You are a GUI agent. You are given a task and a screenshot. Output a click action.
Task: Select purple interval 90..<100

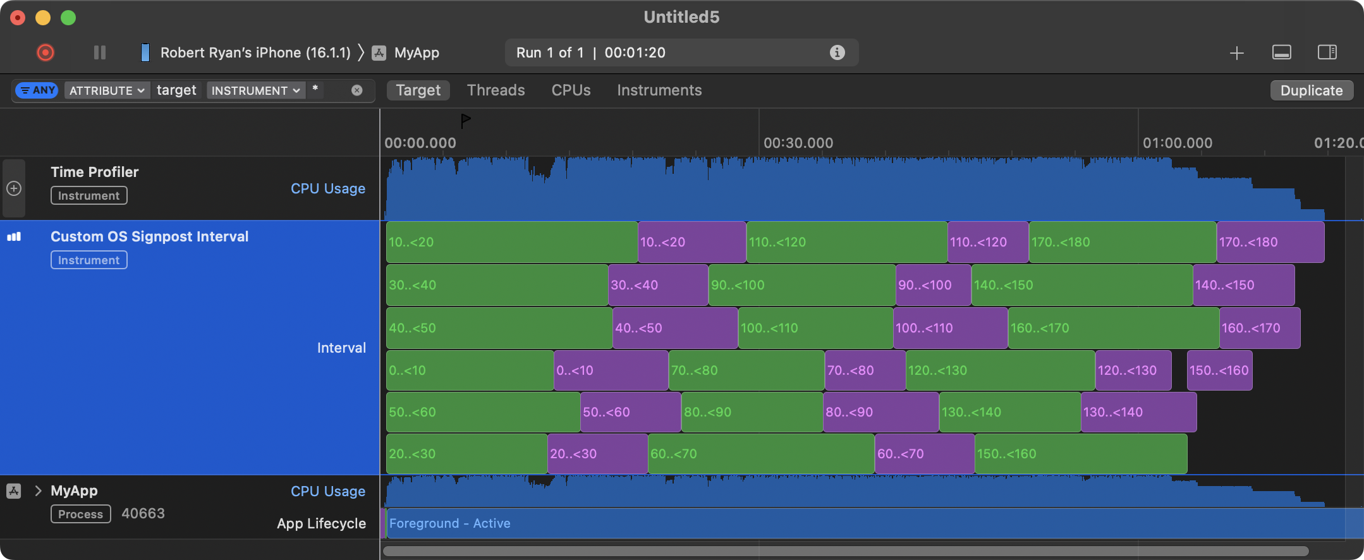pyautogui.click(x=934, y=285)
